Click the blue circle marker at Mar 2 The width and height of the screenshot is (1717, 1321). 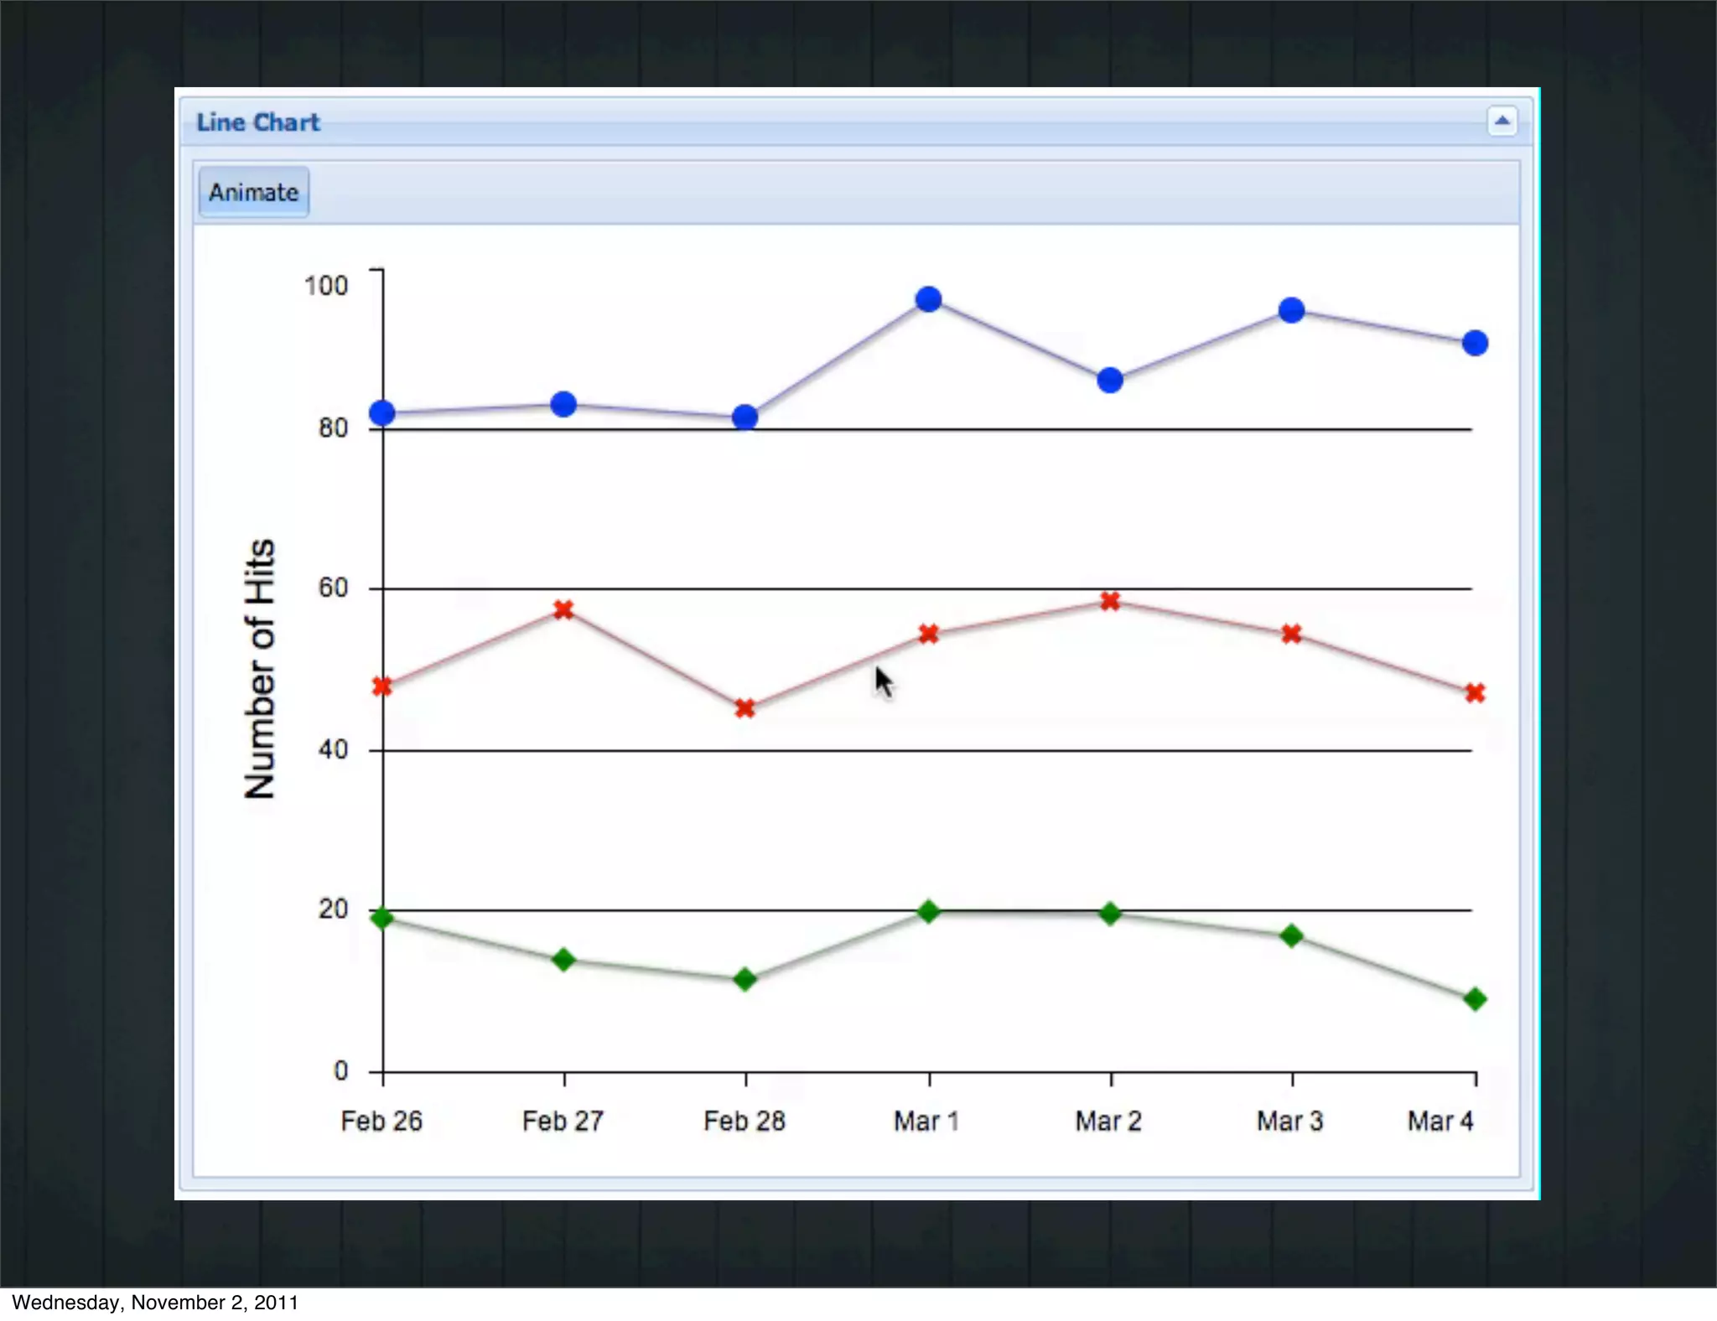[1110, 381]
